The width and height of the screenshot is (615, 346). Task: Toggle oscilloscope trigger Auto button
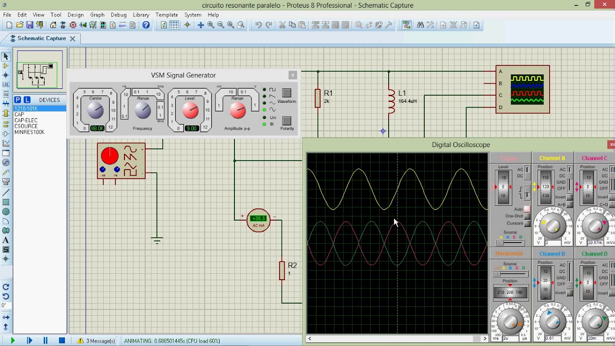[527, 209]
